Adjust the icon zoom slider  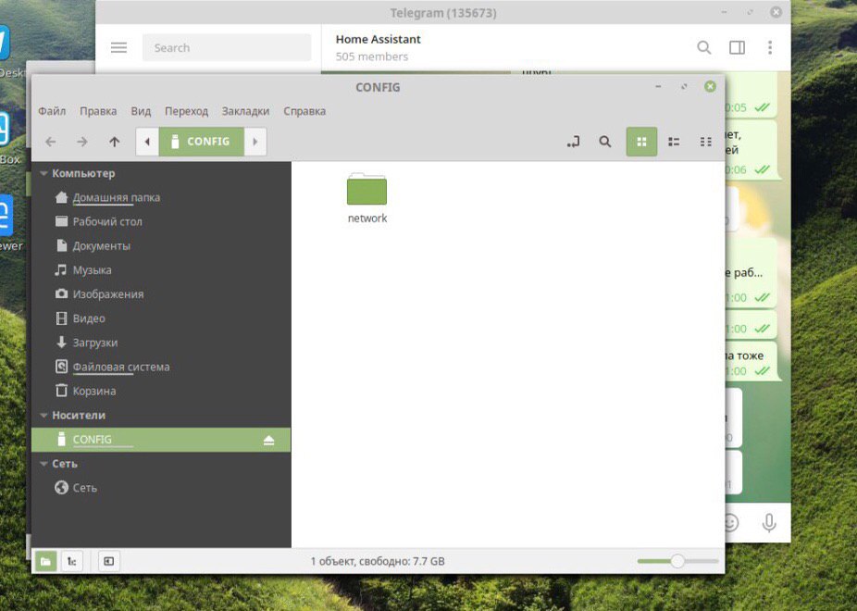pos(677,561)
